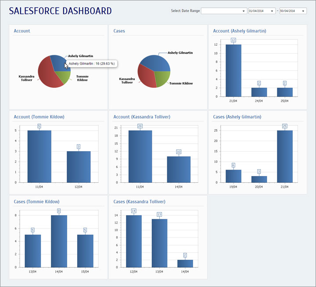Click the Tommie Kildow label in Cases pie

(x=181, y=84)
